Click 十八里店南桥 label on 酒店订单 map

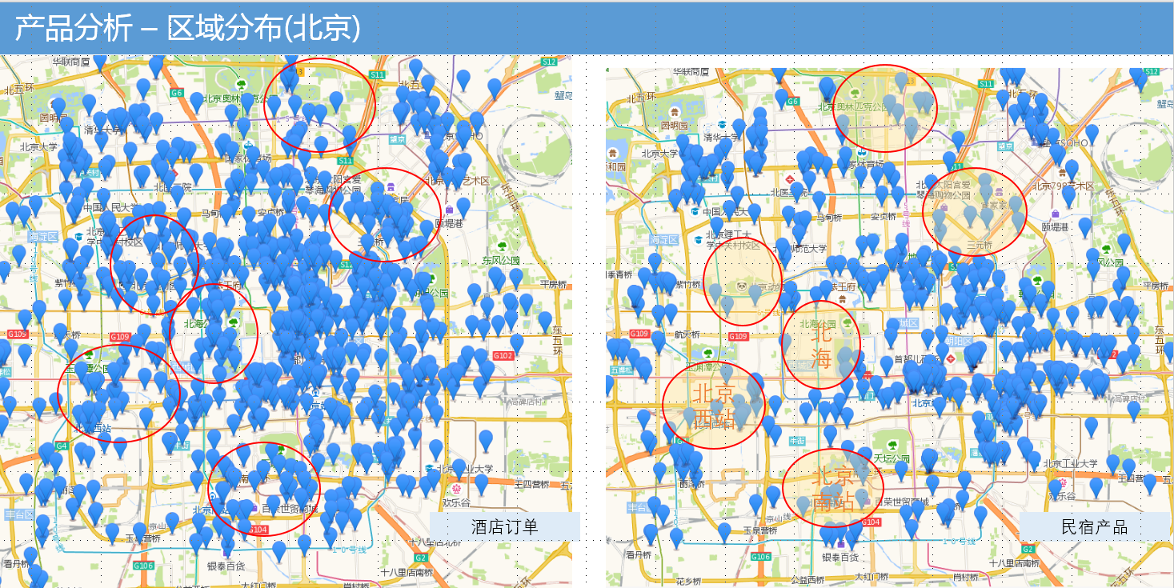(x=407, y=572)
